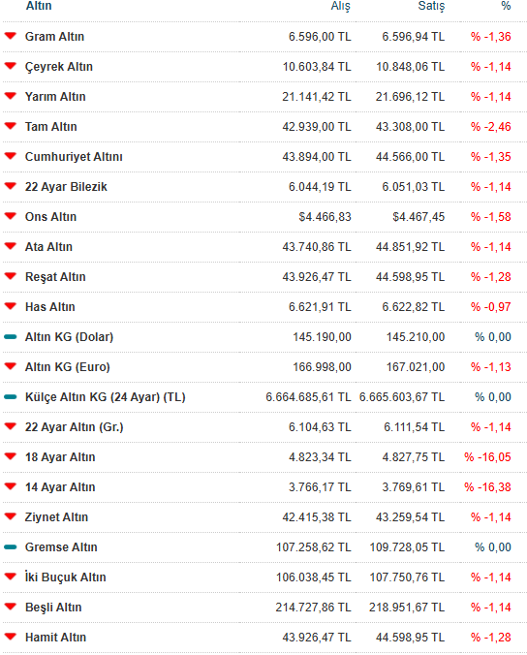527x655 pixels.
Task: Click the Alış column header
Action: [x=340, y=6]
